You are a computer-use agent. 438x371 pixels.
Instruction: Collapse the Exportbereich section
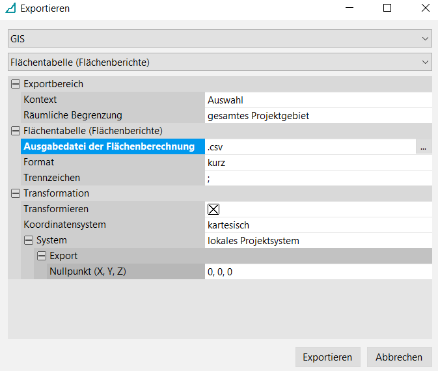point(16,84)
